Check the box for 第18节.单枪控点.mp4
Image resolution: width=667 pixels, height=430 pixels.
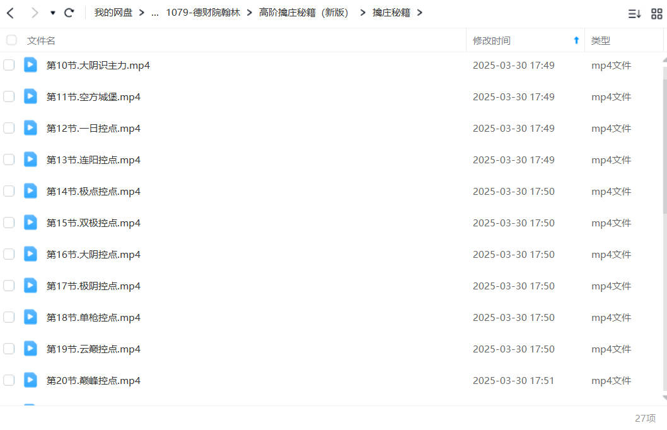9,317
